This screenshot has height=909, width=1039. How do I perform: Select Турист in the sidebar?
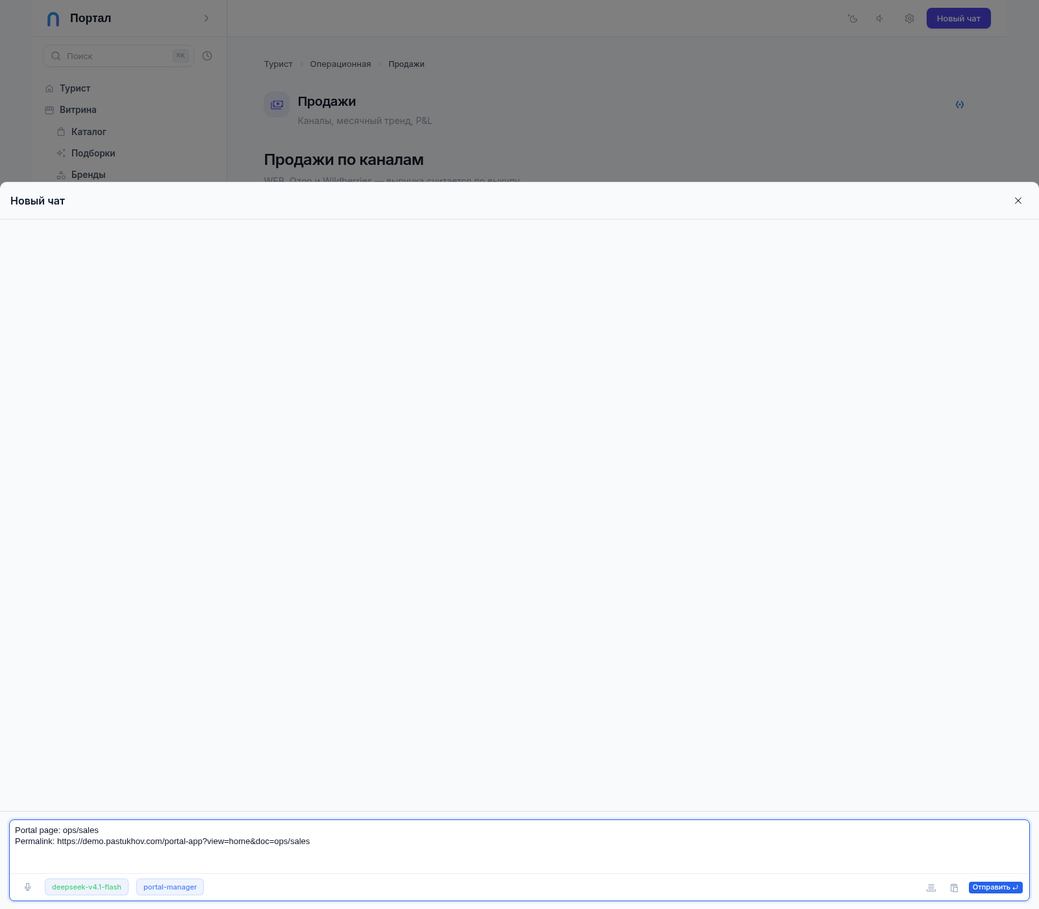click(x=75, y=88)
